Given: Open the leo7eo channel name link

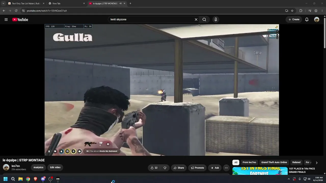Looking at the screenshot, I should point(16,166).
